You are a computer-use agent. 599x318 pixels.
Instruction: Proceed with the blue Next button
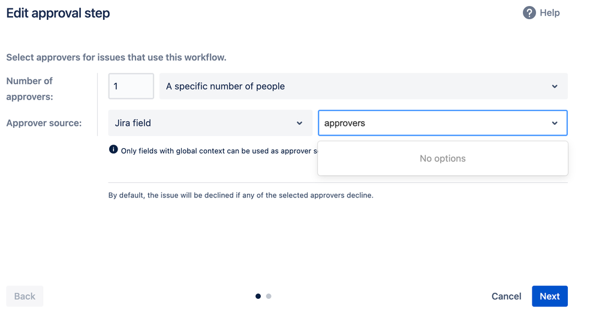tap(550, 296)
